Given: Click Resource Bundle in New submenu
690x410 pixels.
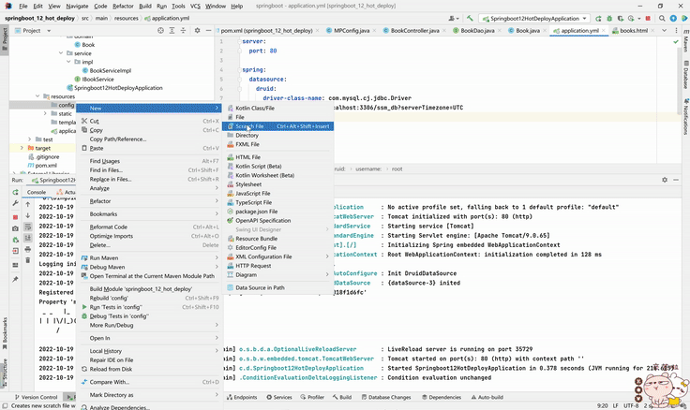Looking at the screenshot, I should point(278,238).
